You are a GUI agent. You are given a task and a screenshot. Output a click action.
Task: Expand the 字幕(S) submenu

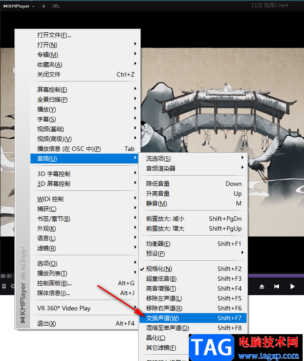pyautogui.click(x=85, y=119)
